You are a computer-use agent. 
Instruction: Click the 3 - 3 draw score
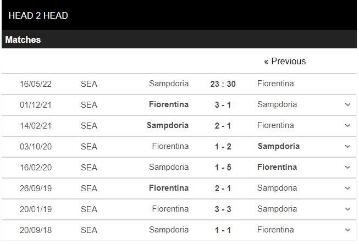tap(223, 209)
